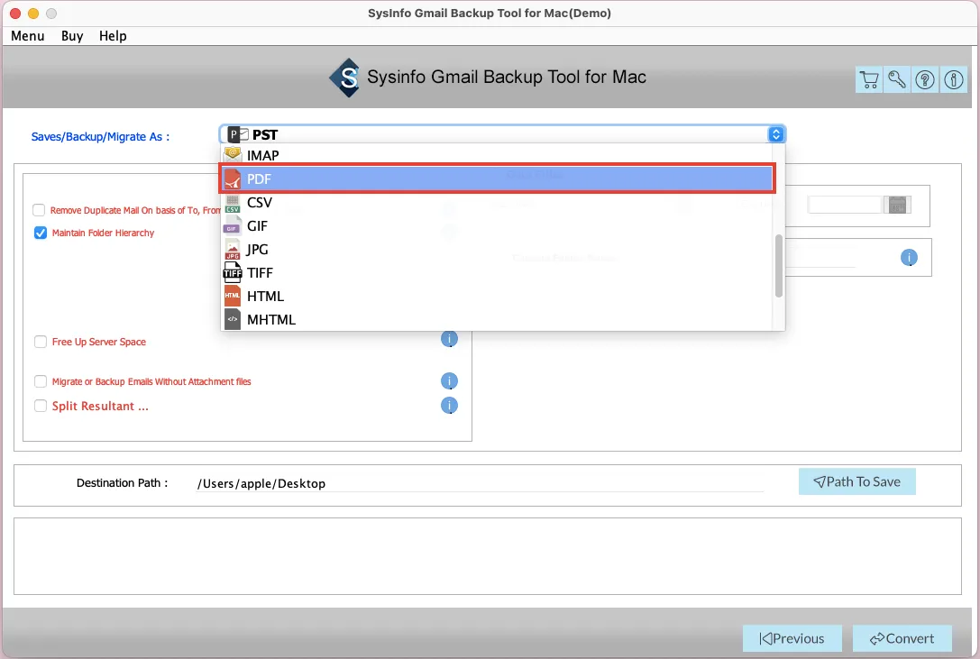
Task: Open the calendar date picker icon
Action: [x=897, y=205]
